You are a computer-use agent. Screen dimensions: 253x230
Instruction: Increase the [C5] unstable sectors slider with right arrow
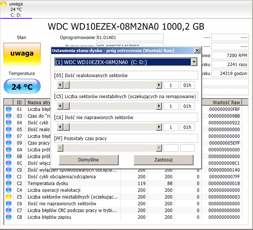pos(159,106)
